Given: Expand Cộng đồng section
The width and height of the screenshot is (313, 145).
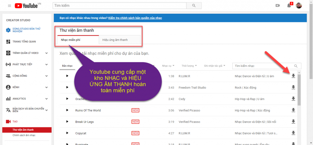Looking at the screenshot, I should (46, 76).
